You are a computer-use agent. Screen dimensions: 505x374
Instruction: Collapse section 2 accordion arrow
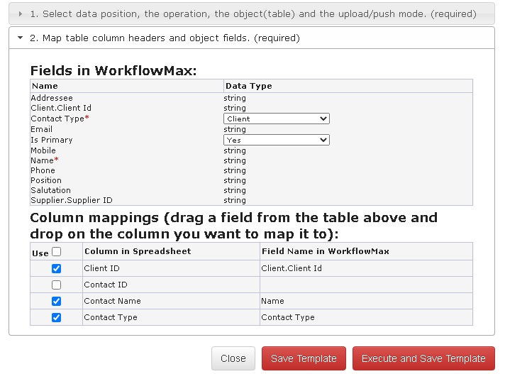pyautogui.click(x=21, y=38)
